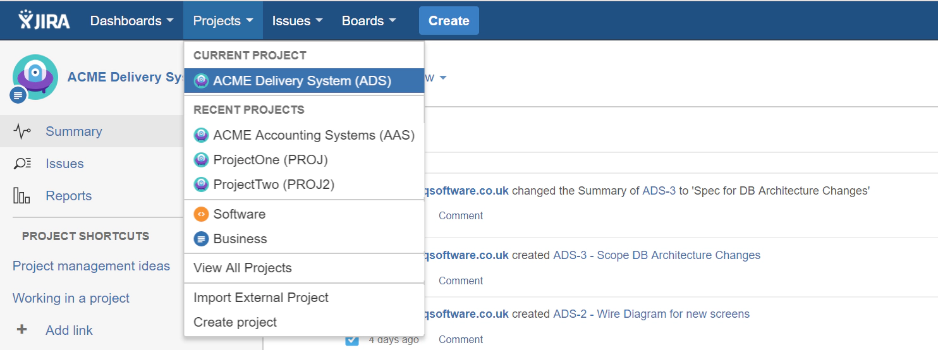Click the plus icon beside Add link
The image size is (938, 350).
pyautogui.click(x=22, y=330)
